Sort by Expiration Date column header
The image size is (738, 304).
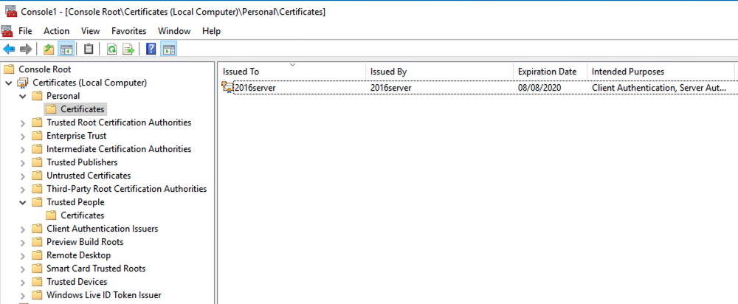point(547,72)
